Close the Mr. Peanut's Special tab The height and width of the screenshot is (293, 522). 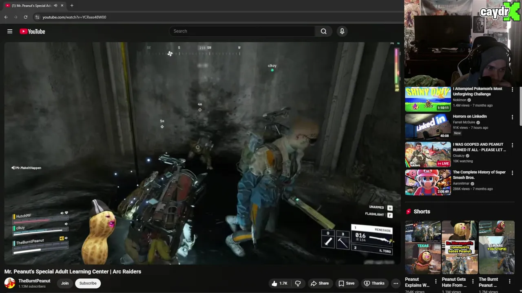pos(61,6)
